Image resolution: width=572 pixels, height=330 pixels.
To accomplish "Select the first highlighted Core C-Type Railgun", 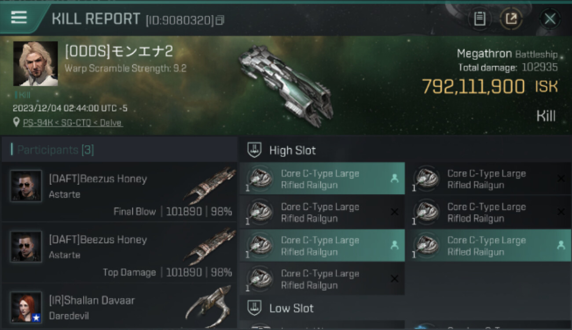I will (322, 179).
